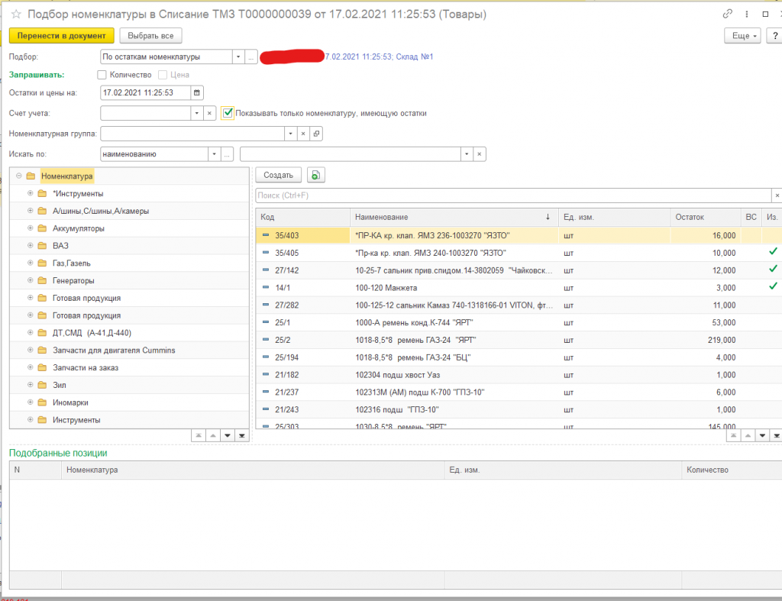782x601 pixels.
Task: Collapse the root Номенклатура tree node
Action: (18, 176)
